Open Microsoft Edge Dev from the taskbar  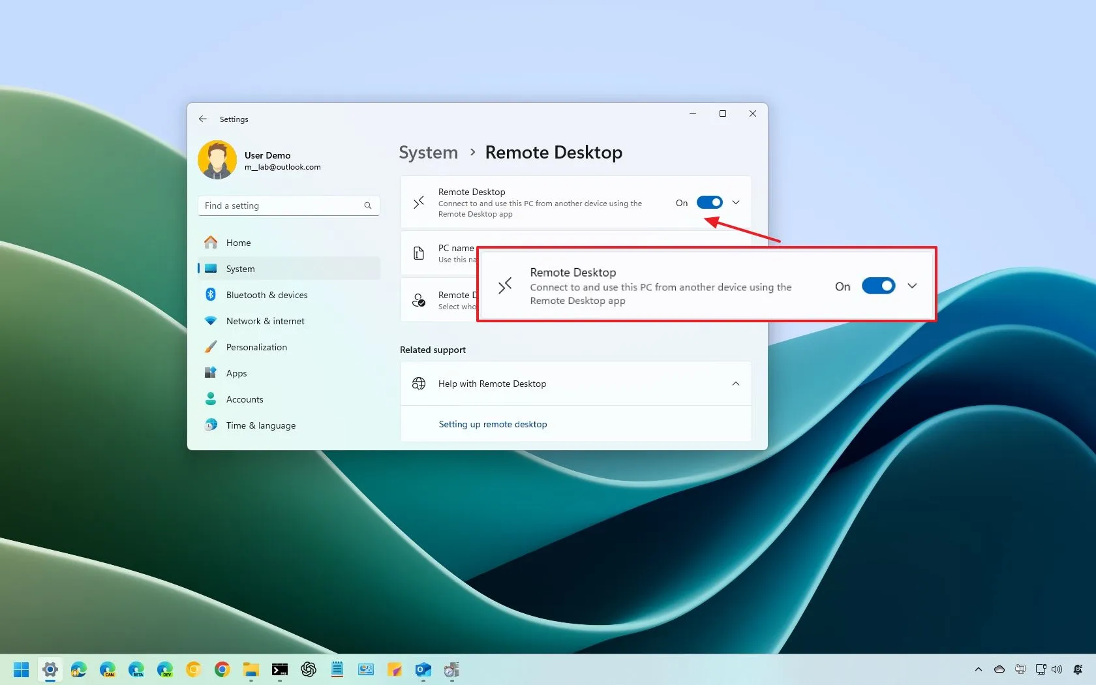tap(165, 669)
